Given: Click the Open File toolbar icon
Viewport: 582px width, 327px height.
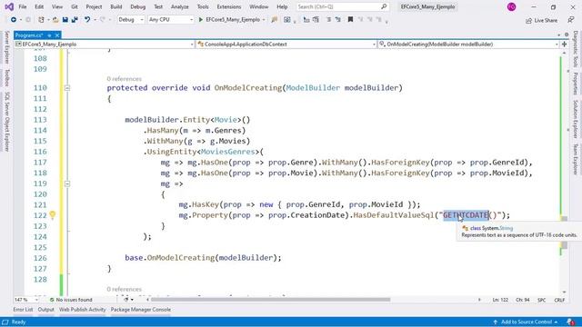Looking at the screenshot, I should (x=55, y=20).
